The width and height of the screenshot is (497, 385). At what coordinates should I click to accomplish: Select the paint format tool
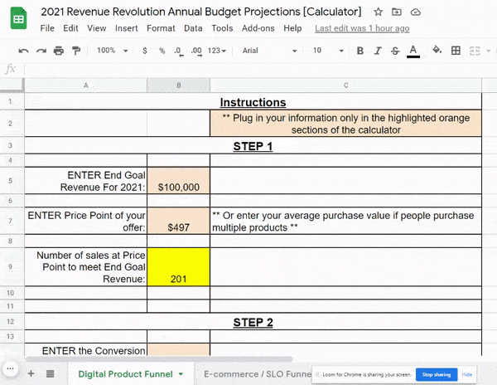[76, 51]
